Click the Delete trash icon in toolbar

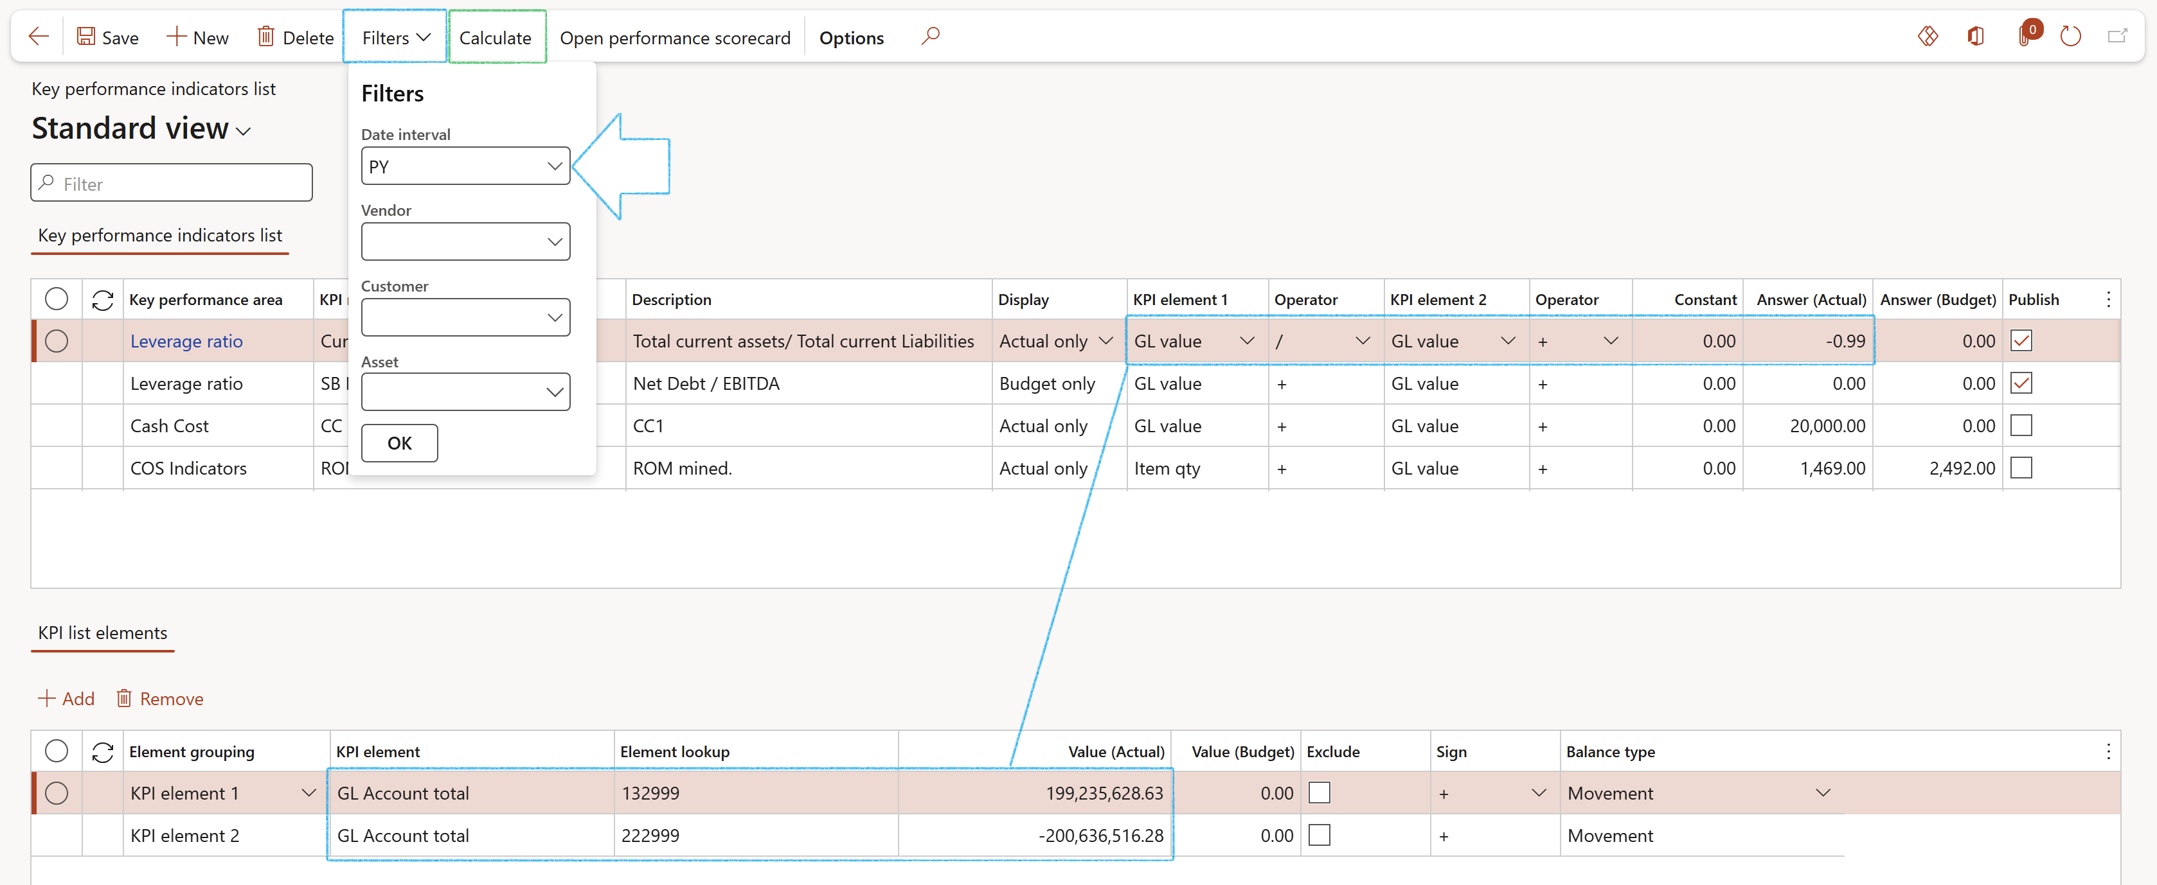tap(265, 37)
